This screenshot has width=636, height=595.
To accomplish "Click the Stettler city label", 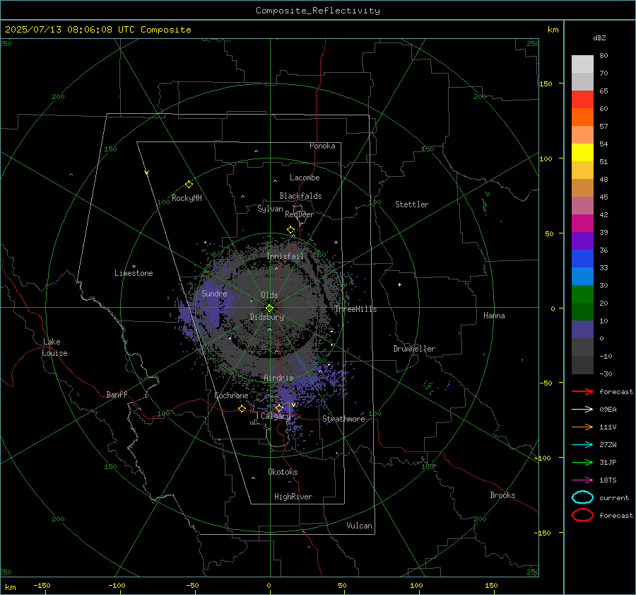I will tap(412, 204).
